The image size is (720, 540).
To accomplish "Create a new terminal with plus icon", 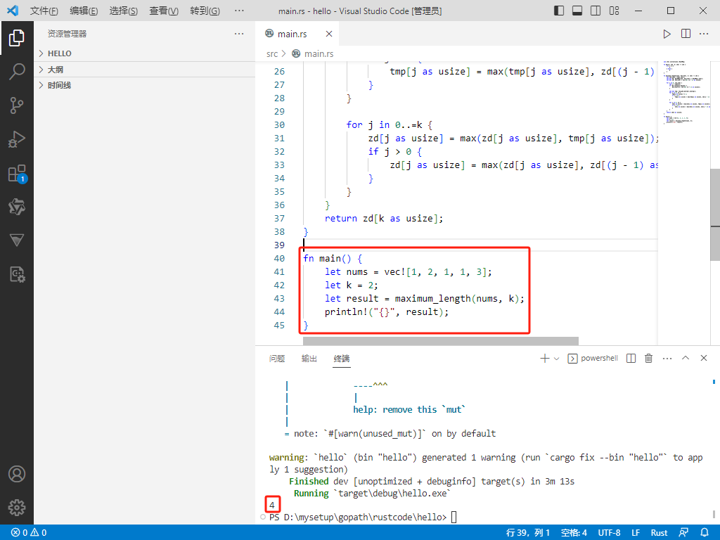I will (545, 358).
